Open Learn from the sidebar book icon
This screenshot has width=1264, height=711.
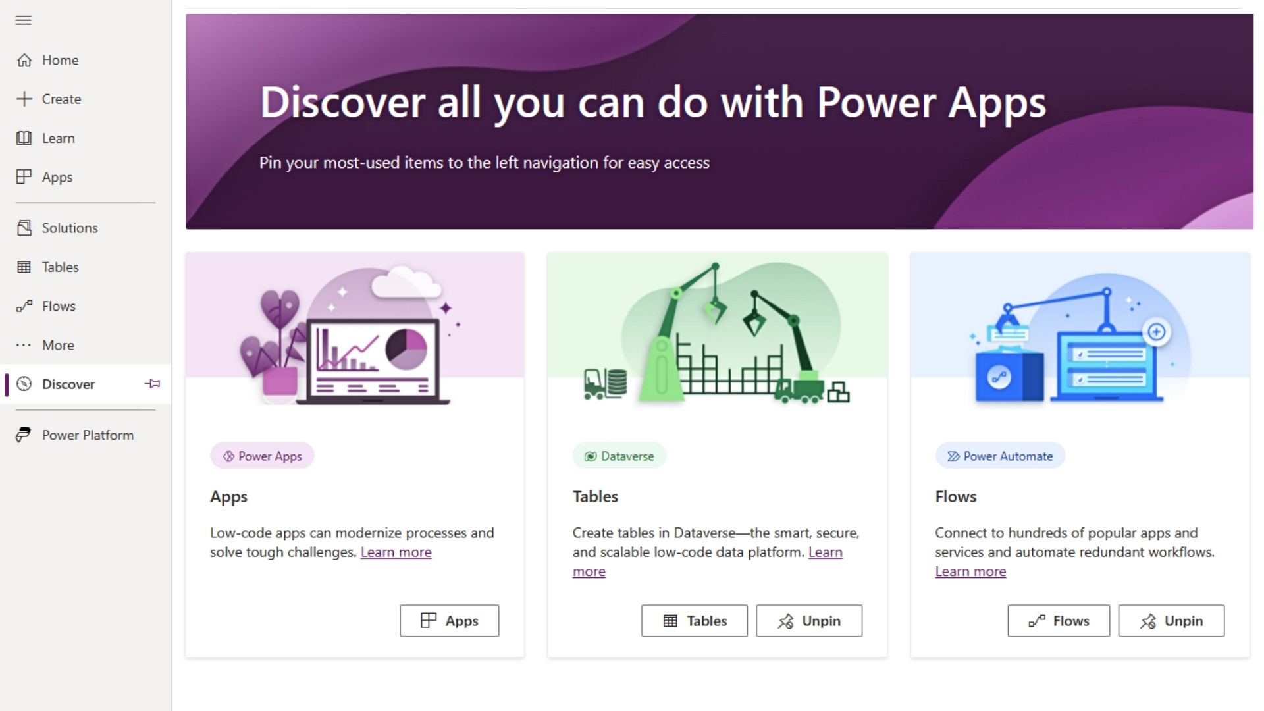pos(24,138)
